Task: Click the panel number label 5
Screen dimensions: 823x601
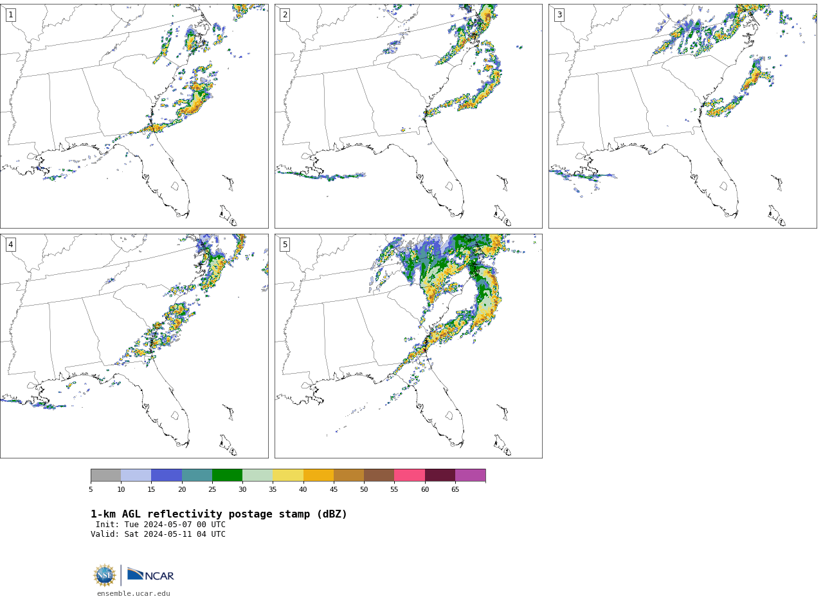Action: (x=285, y=245)
